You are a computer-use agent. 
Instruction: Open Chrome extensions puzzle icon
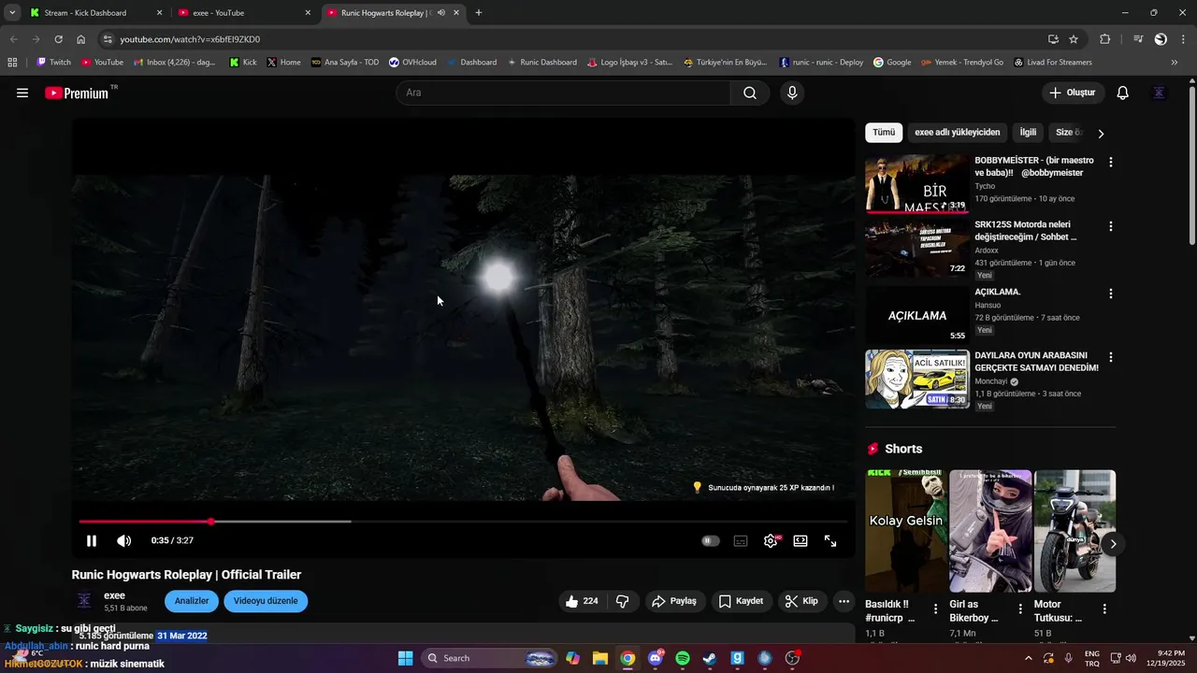click(1105, 39)
